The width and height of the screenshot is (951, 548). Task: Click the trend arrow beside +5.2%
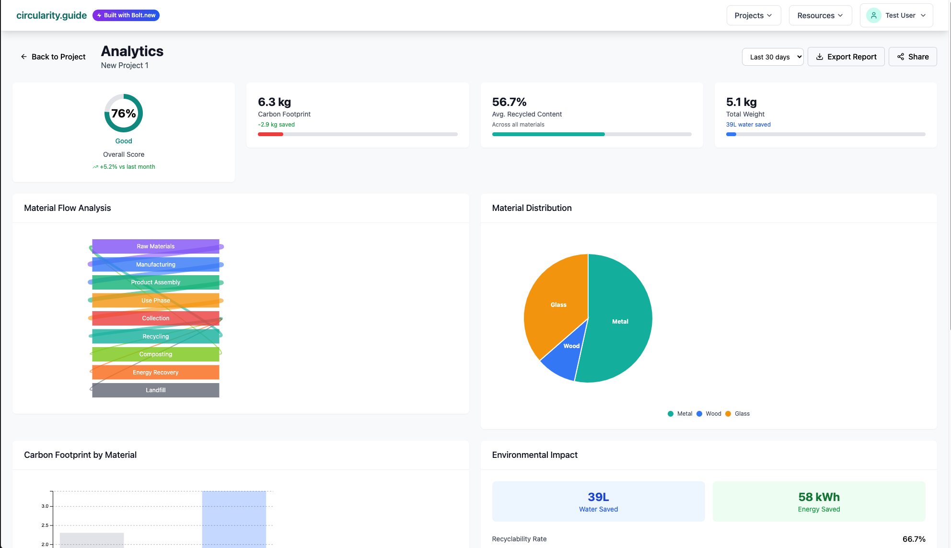(x=95, y=167)
